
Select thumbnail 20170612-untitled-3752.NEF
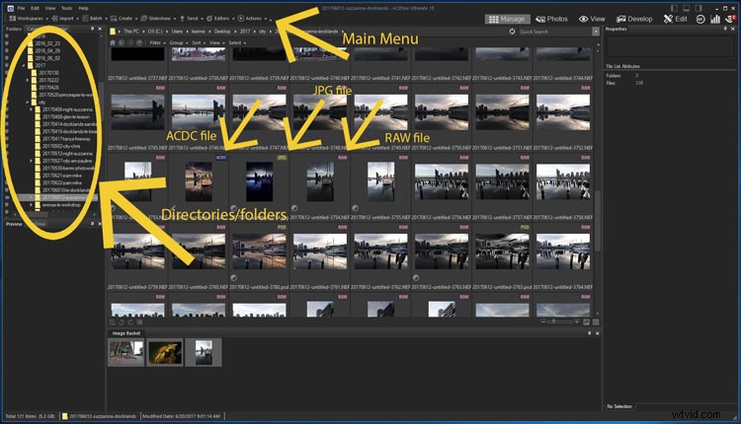click(x=563, y=113)
